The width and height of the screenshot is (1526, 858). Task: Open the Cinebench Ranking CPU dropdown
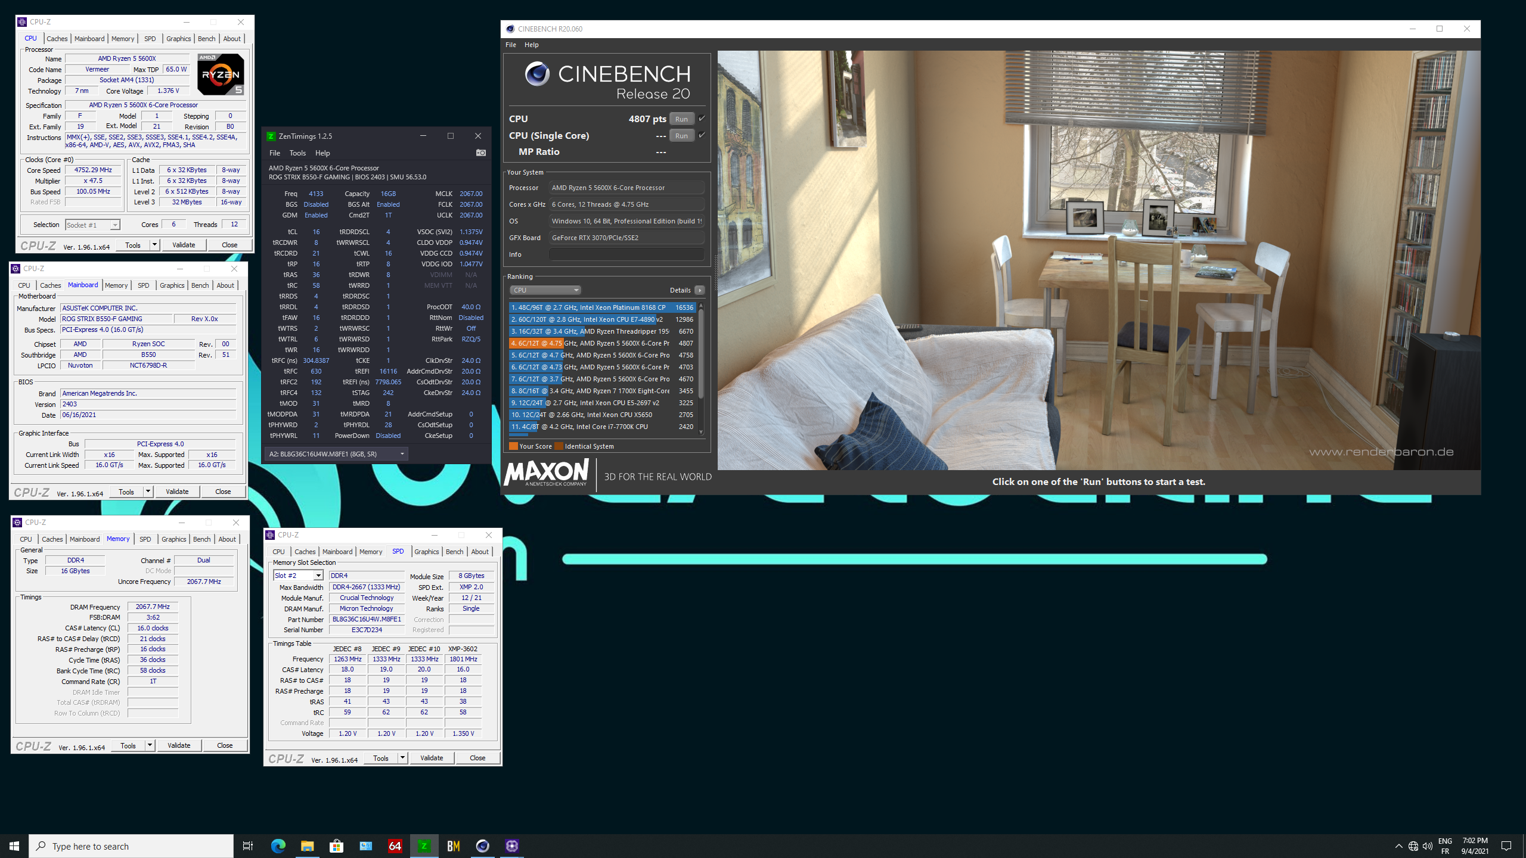(x=545, y=290)
